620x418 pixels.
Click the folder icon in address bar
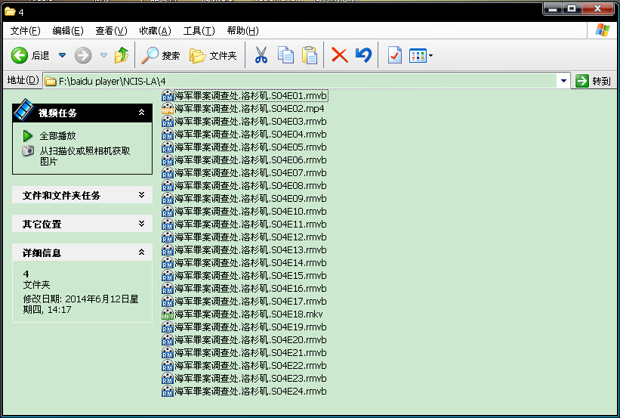coord(51,82)
